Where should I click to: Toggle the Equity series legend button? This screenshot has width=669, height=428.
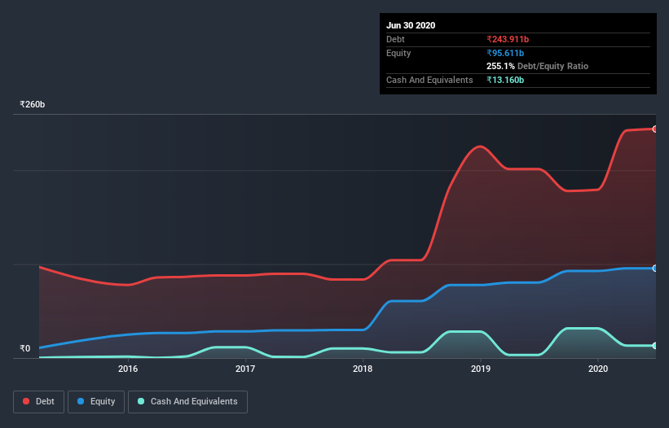tap(96, 402)
